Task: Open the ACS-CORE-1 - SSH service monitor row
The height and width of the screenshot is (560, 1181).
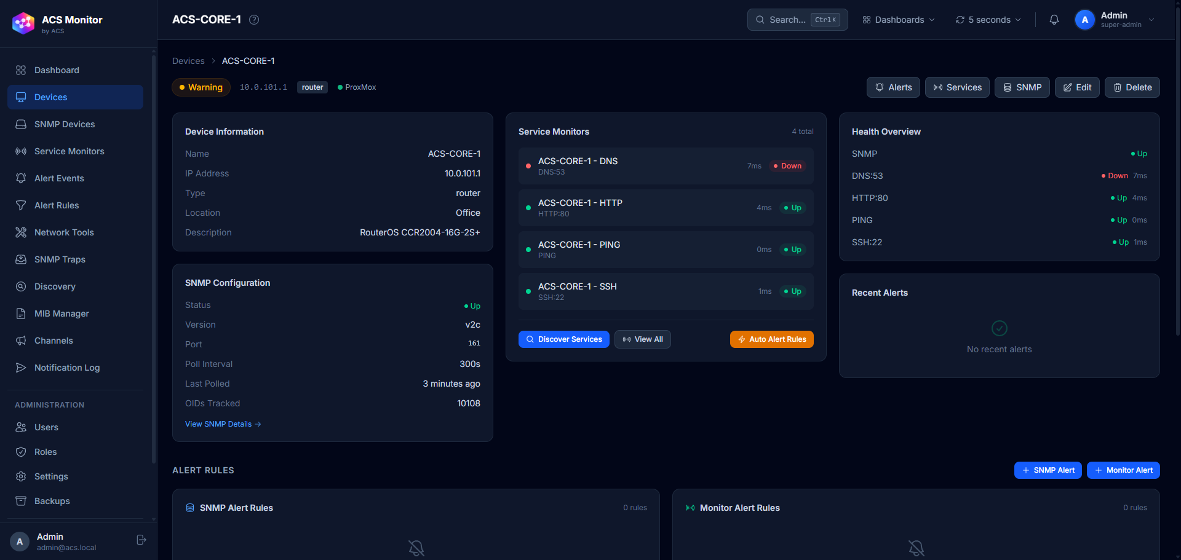Action: 666,291
